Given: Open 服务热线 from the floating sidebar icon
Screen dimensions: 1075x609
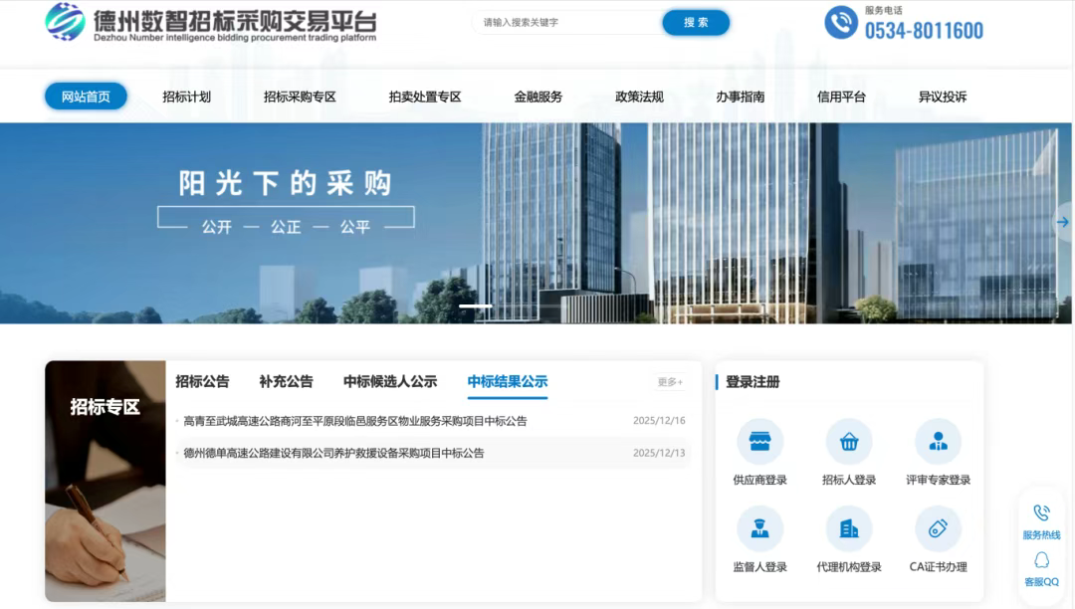Looking at the screenshot, I should (x=1042, y=512).
